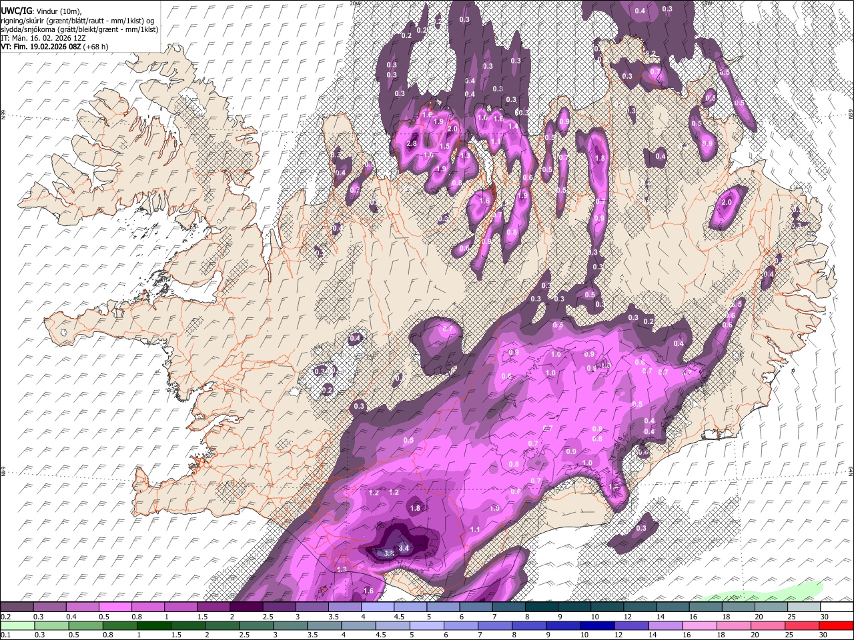This screenshot has height=640, width=854.
Task: Pick the snow-scale swatch between 1 and 1.5
Action: tap(181, 607)
